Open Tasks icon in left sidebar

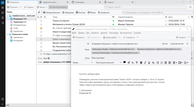pos(3,18)
